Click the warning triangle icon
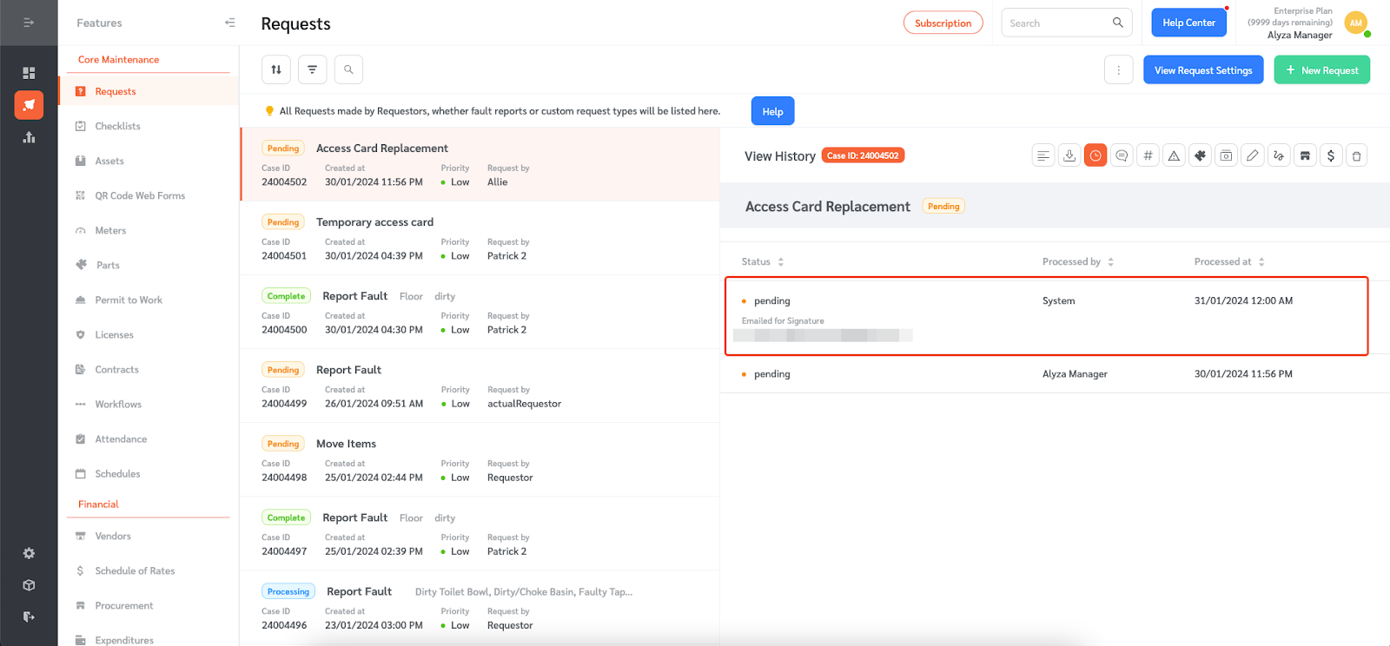This screenshot has width=1390, height=646. tap(1174, 156)
